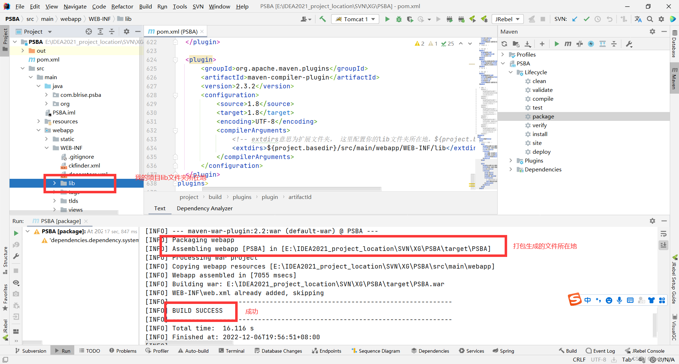This screenshot has height=364, width=679.
Task: Locate the opened file with the Project panel target icon
Action: [x=89, y=31]
